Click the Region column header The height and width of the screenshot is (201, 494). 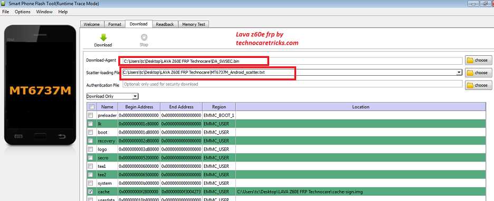pyautogui.click(x=219, y=107)
